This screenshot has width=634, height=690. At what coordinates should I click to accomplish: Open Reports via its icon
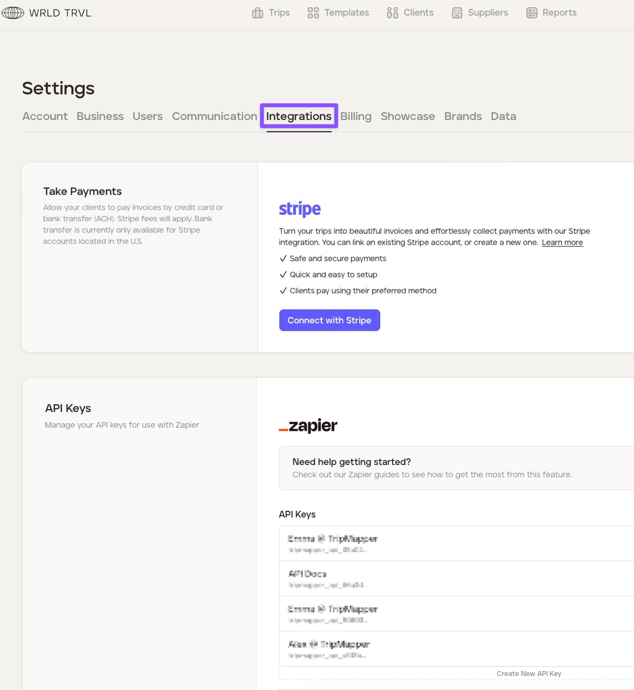pos(532,13)
